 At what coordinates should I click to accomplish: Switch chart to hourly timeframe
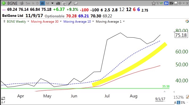pyautogui.click(x=33, y=3)
